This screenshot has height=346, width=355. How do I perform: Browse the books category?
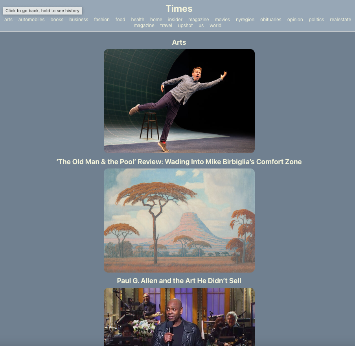(57, 20)
